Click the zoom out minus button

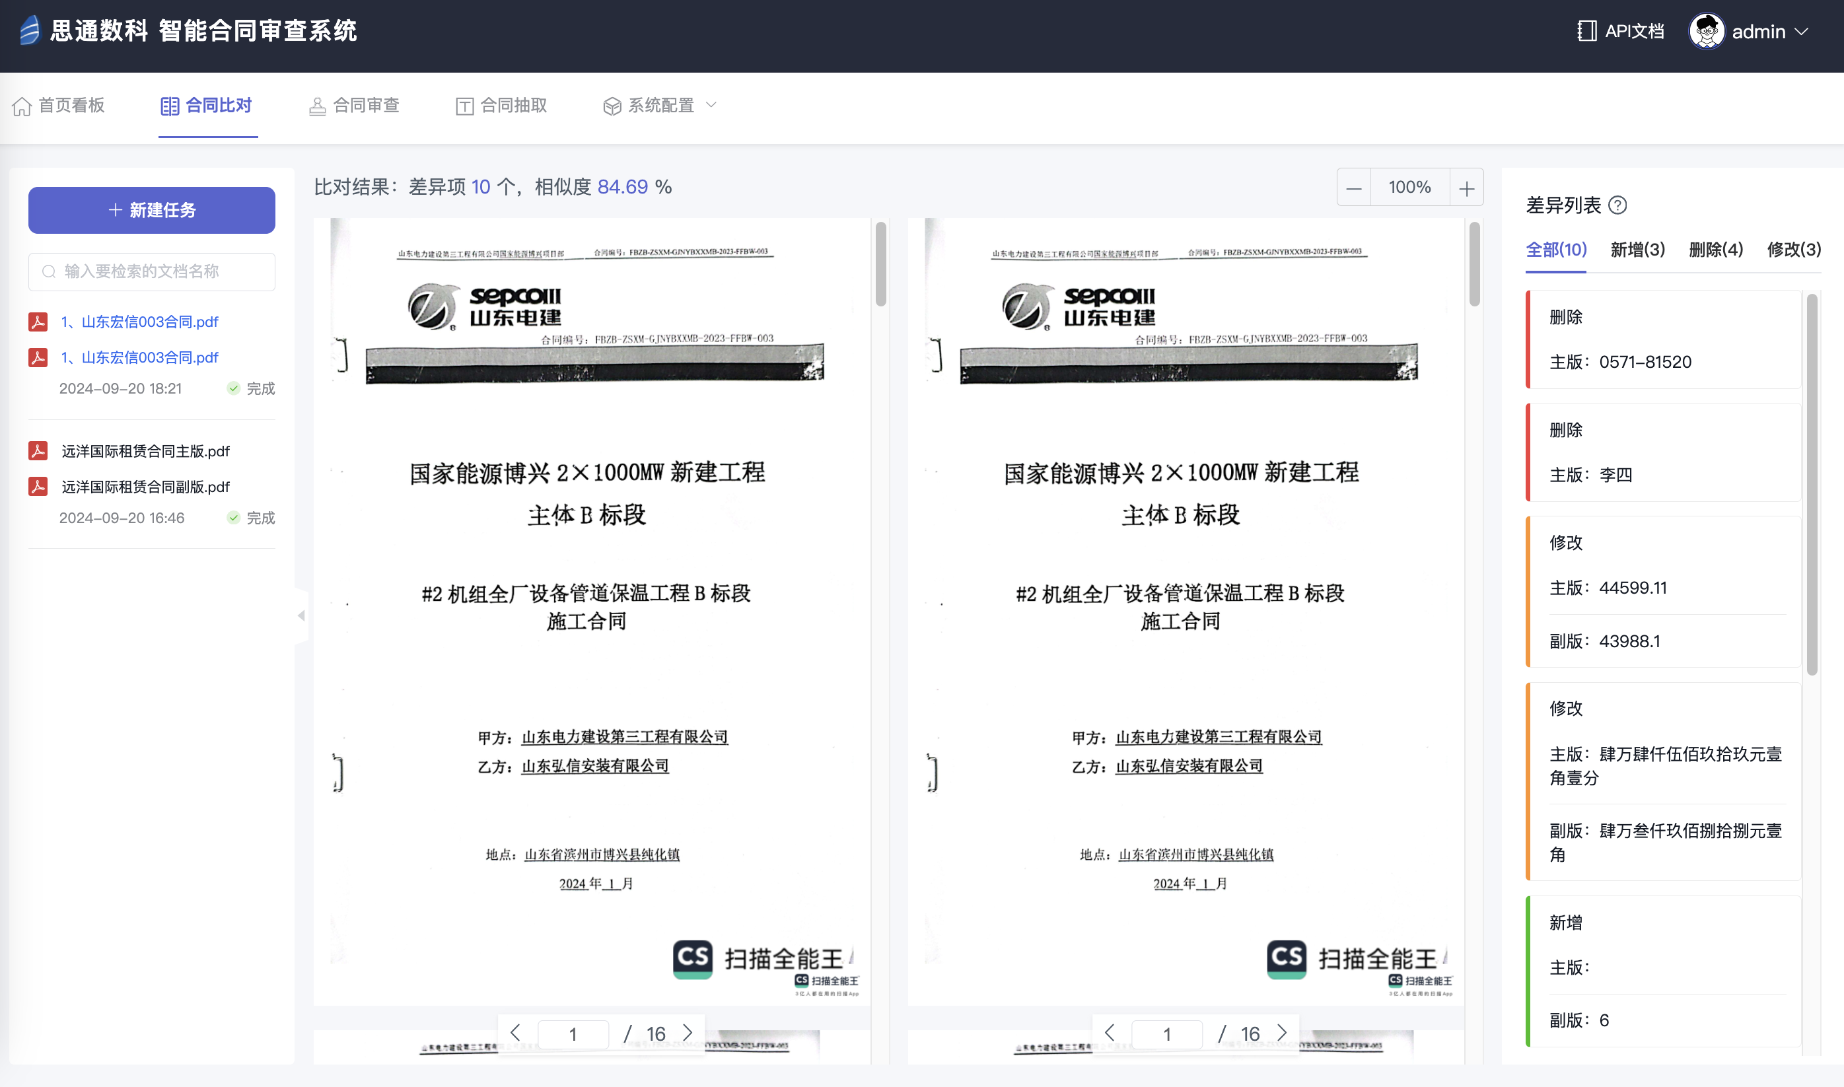[1353, 188]
